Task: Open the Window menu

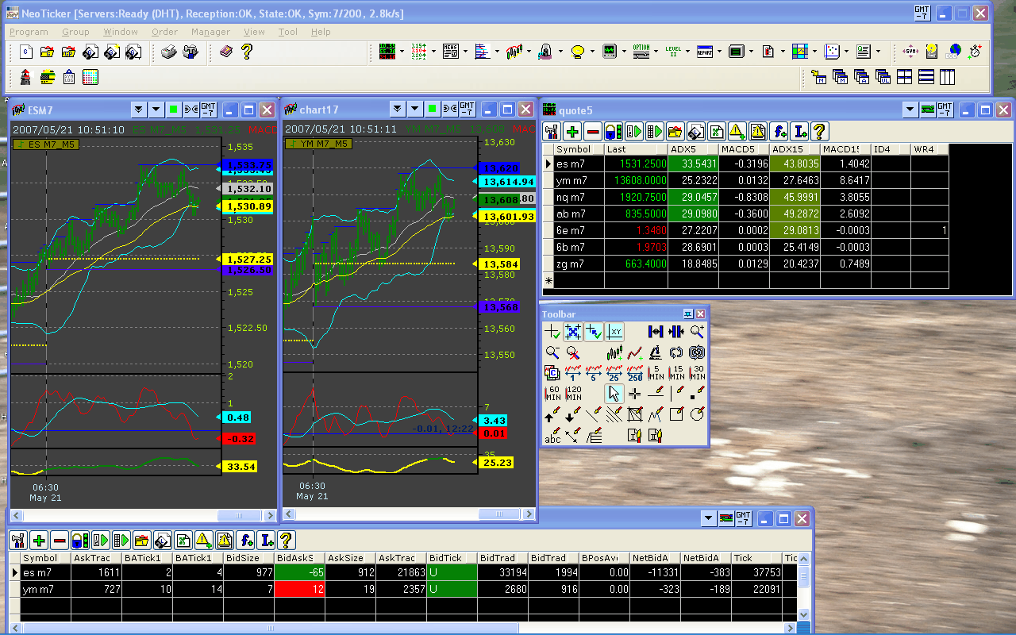Action: tap(121, 32)
